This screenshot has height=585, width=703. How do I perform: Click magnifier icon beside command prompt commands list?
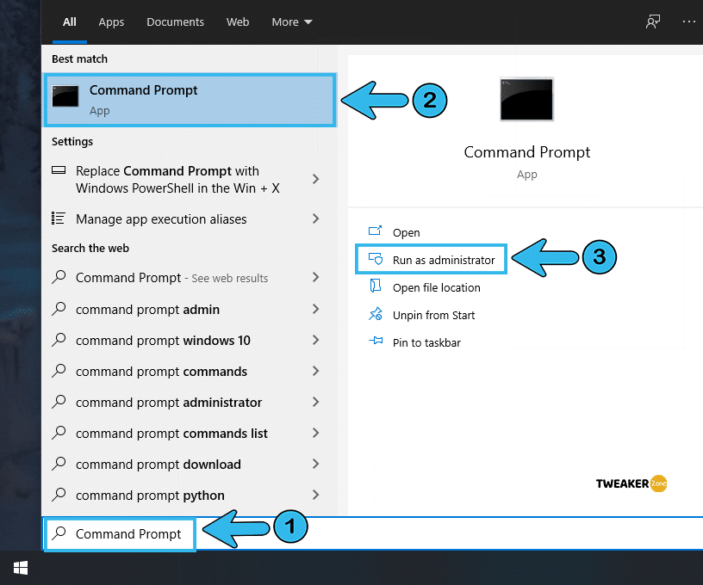[59, 433]
